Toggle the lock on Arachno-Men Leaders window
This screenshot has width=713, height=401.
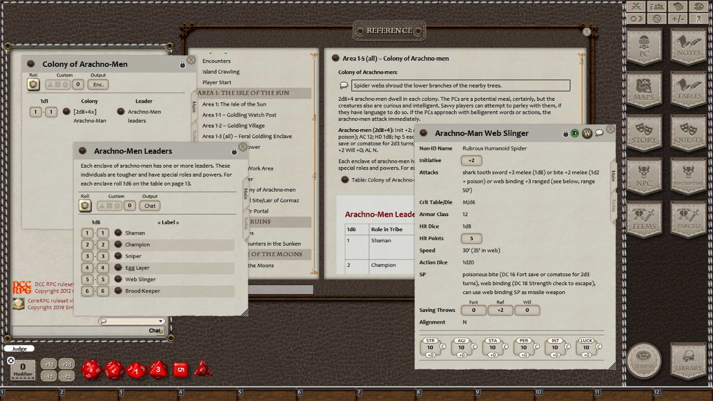click(x=234, y=151)
